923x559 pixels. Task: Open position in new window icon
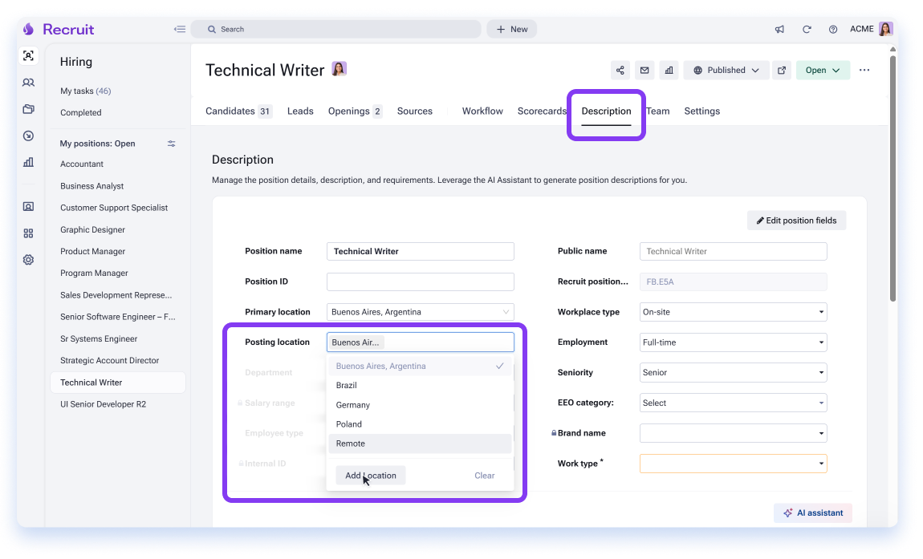(782, 70)
